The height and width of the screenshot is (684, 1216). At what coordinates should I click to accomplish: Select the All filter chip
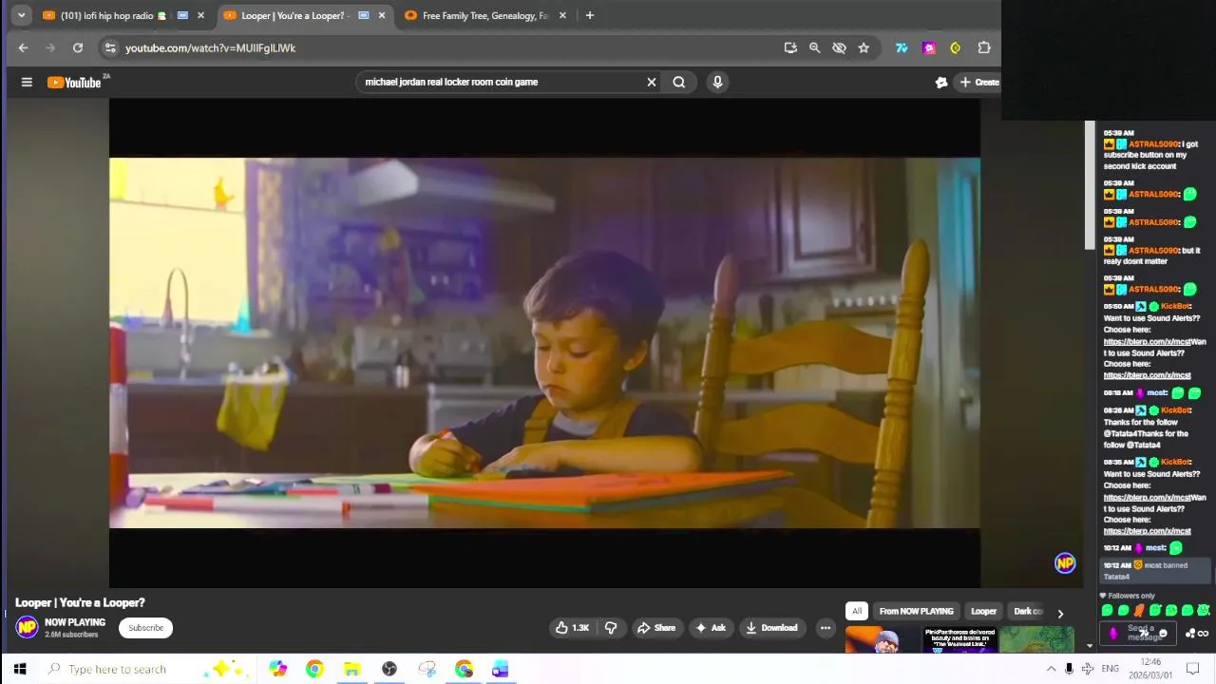point(857,611)
